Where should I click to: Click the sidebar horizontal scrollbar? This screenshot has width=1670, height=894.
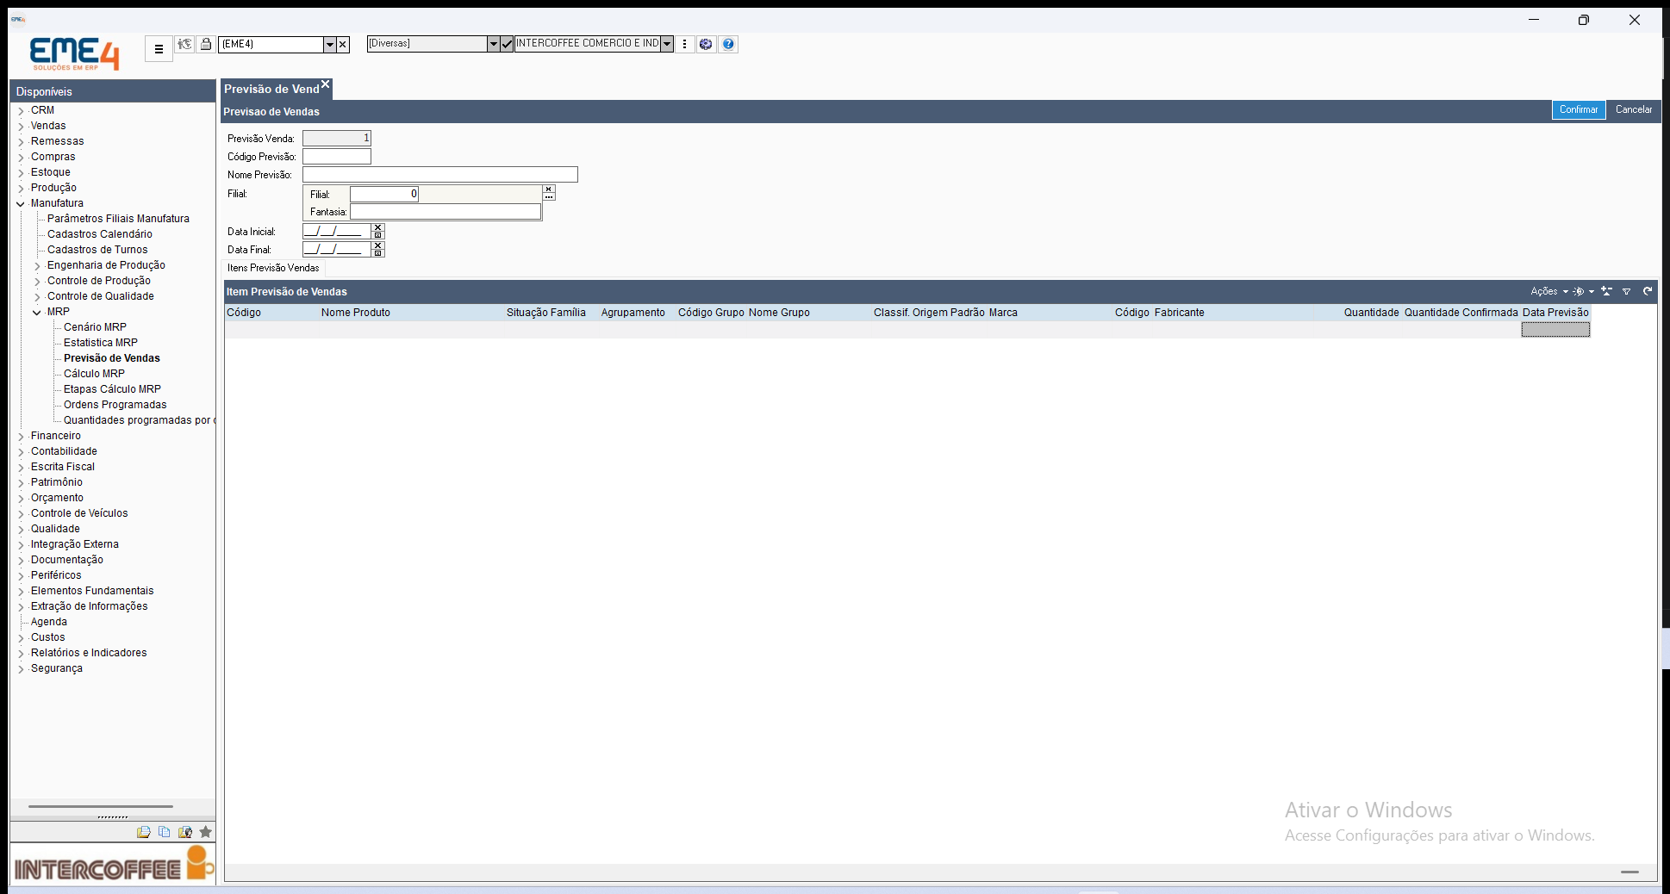[101, 807]
